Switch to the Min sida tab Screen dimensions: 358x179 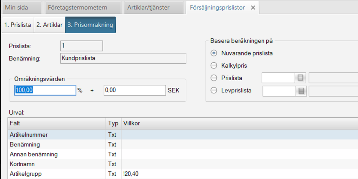pyautogui.click(x=16, y=8)
